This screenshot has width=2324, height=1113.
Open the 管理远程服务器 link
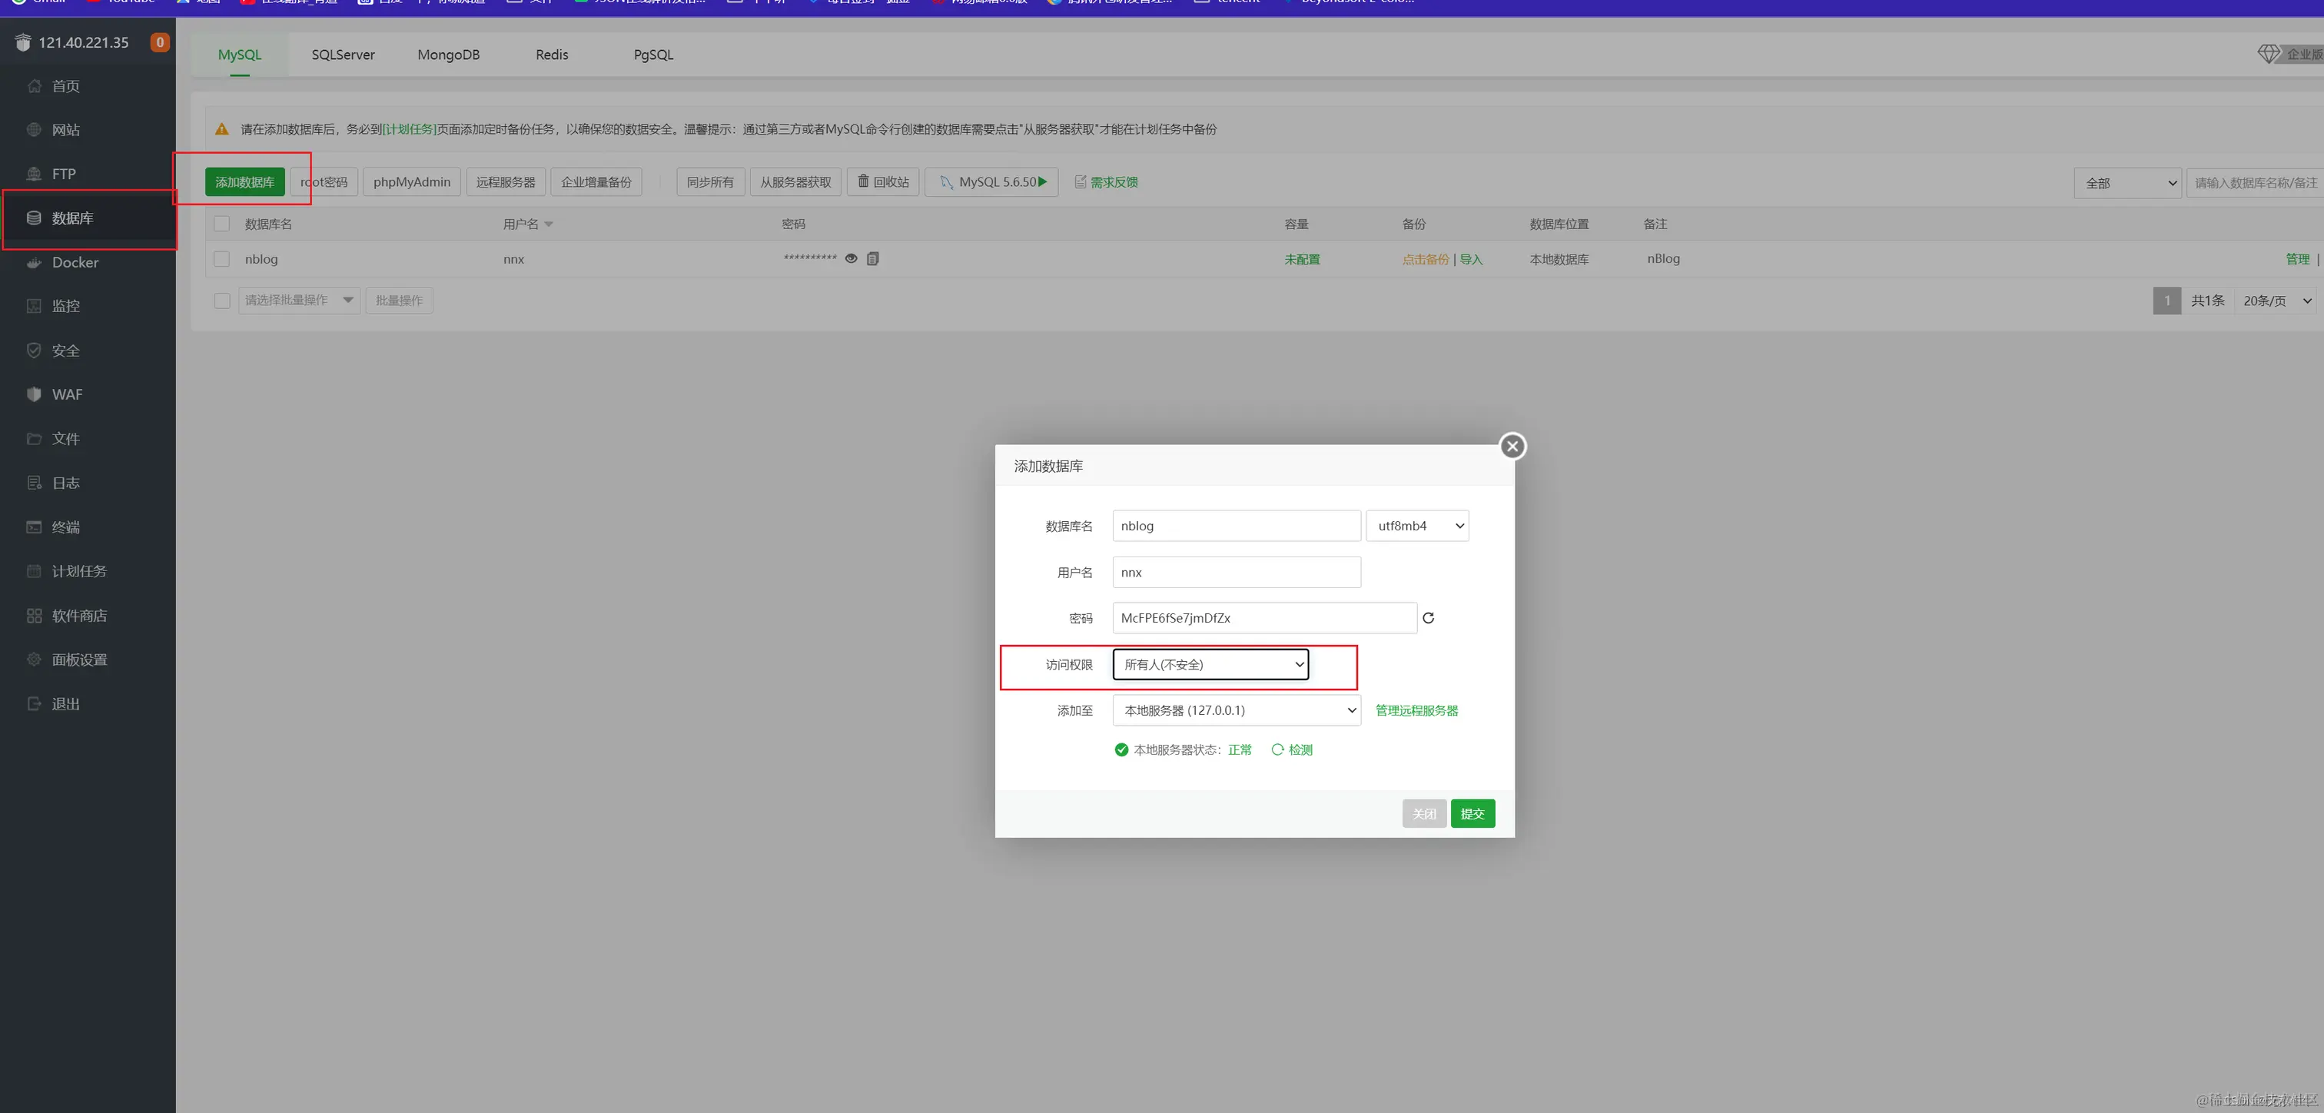1416,710
